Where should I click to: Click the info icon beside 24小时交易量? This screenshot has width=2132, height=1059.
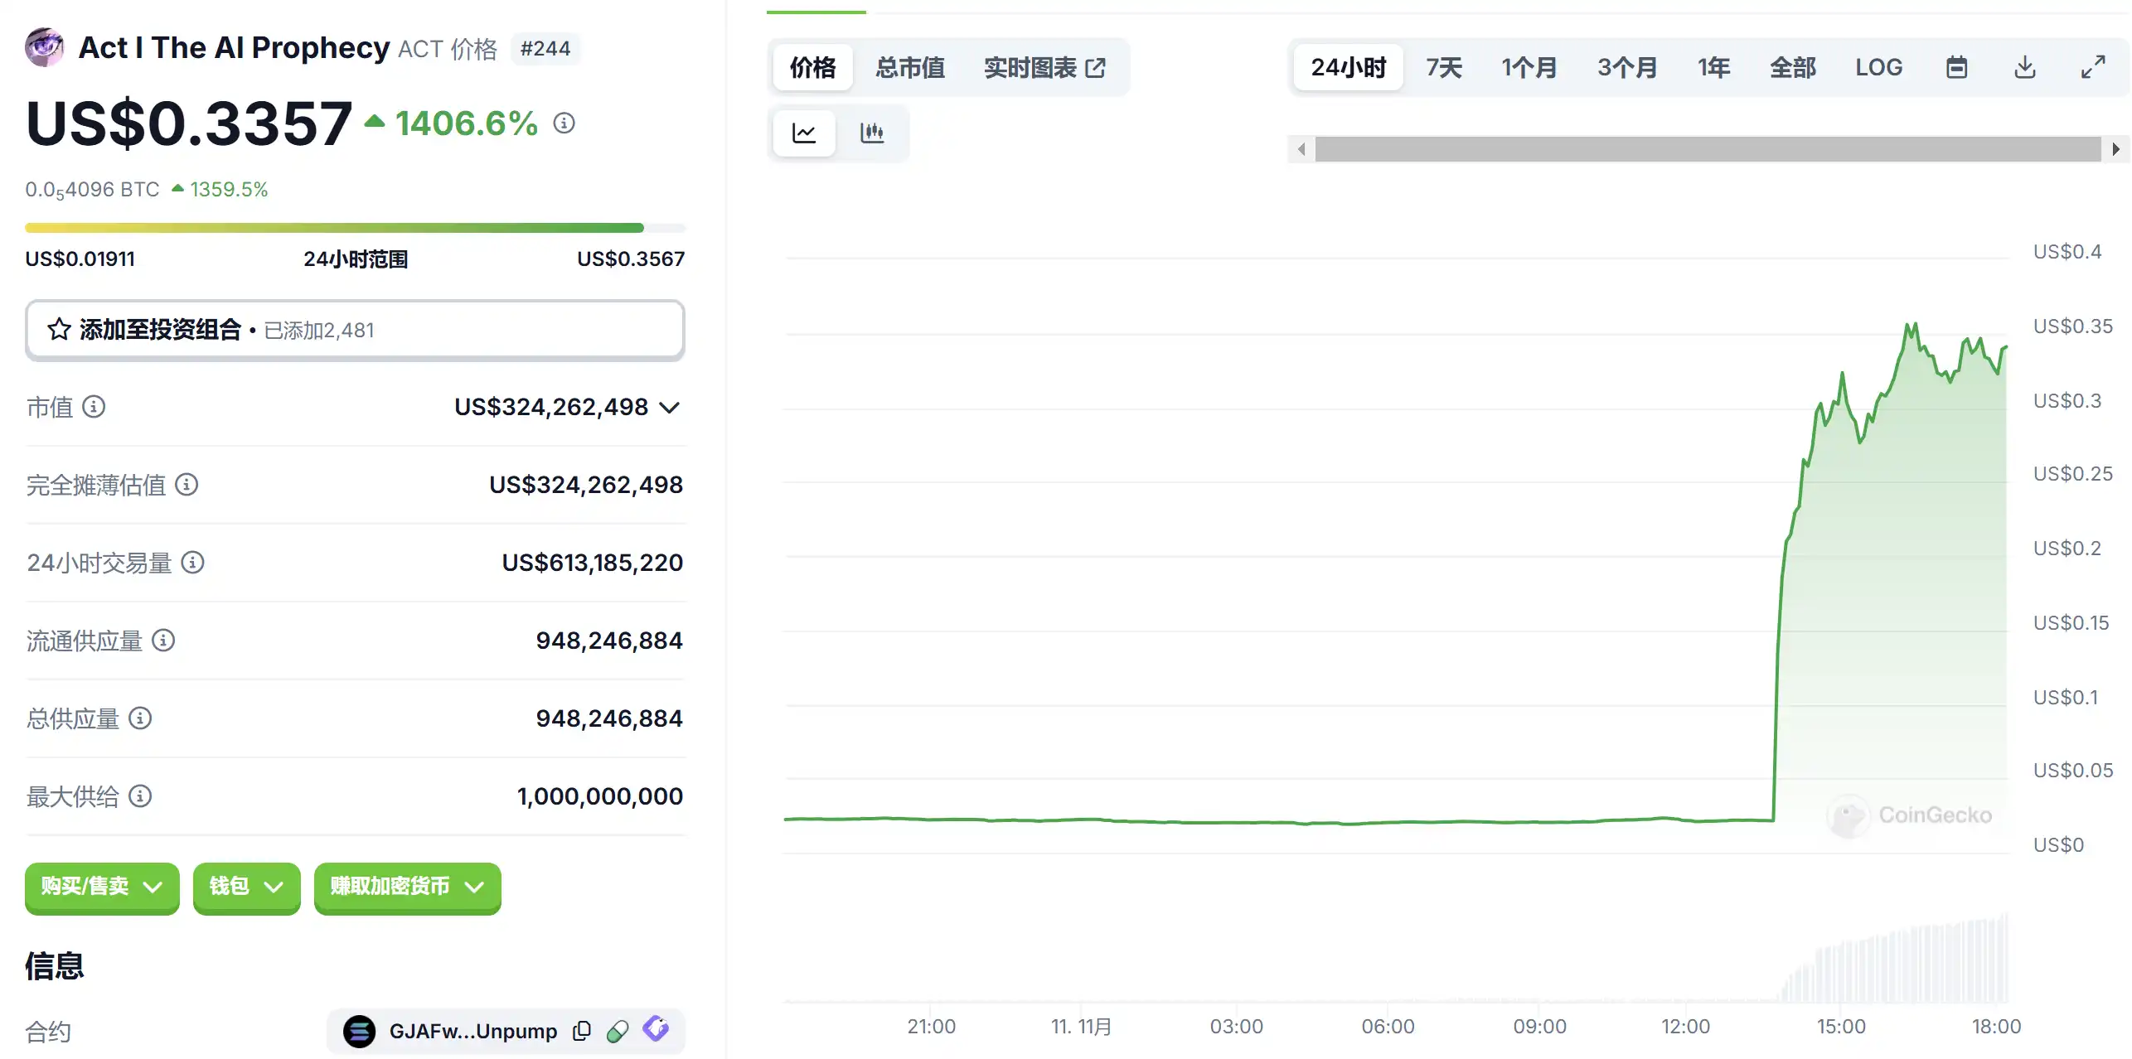(x=192, y=563)
